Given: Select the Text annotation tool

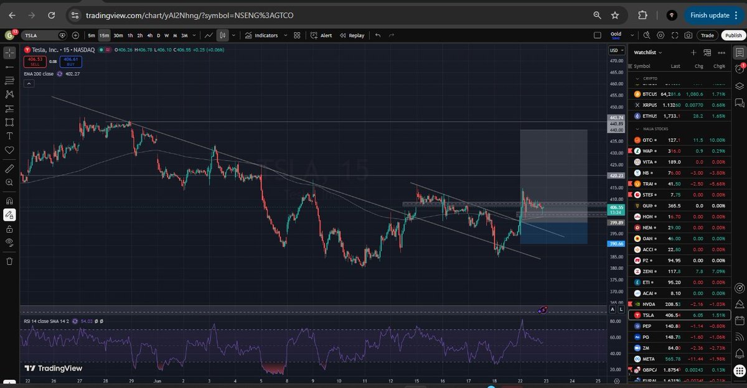Looking at the screenshot, I should [9, 136].
